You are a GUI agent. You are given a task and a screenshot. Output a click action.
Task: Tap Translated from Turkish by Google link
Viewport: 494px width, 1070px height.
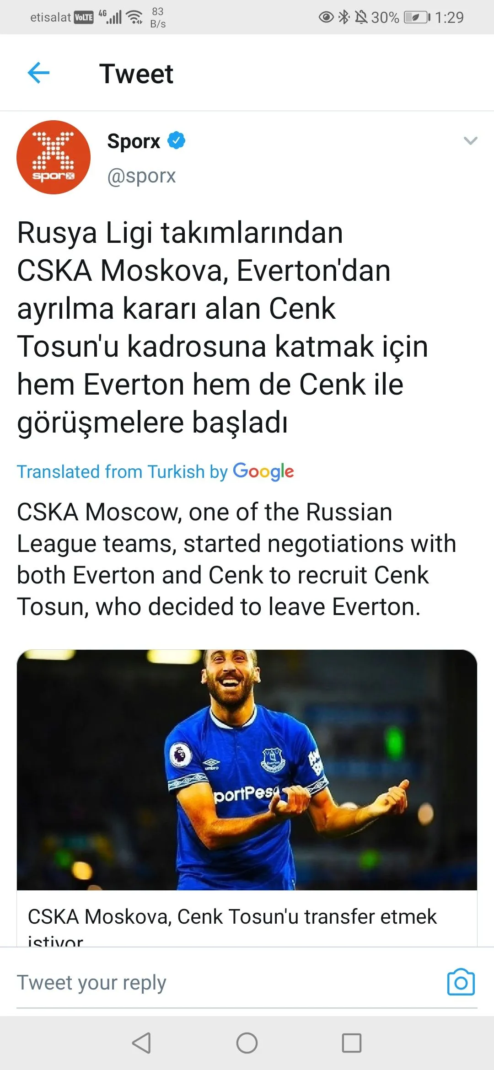[x=156, y=472]
